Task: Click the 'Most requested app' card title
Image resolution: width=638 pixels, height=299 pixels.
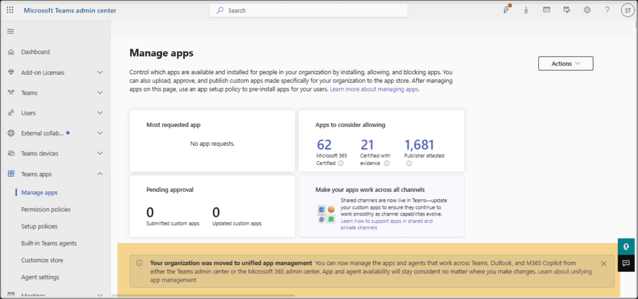Action: point(173,125)
